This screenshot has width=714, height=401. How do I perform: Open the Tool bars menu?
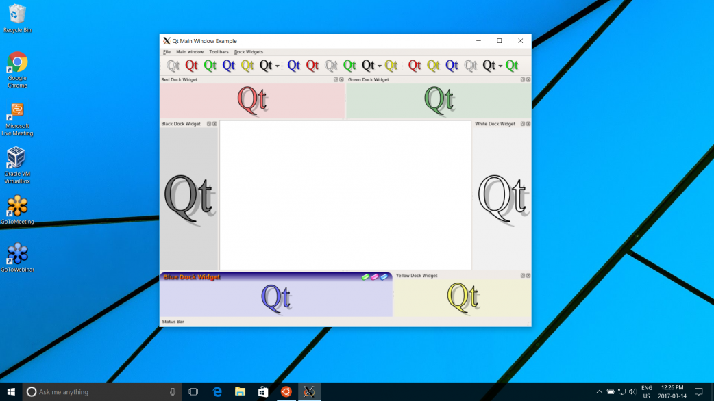[x=219, y=52]
